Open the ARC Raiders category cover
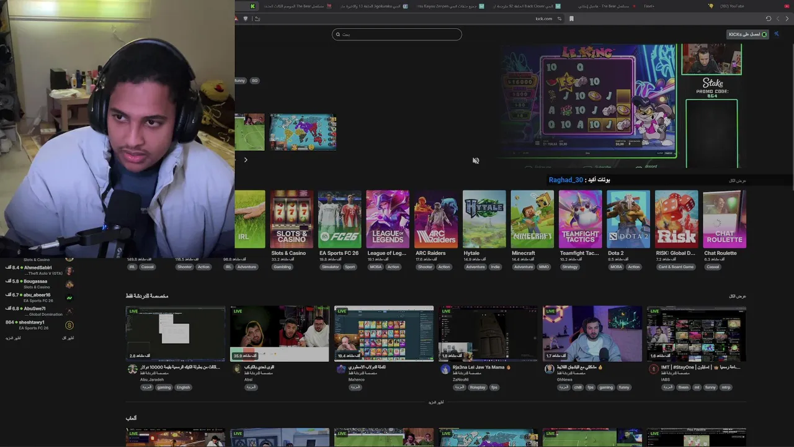This screenshot has width=794, height=447. (436, 219)
